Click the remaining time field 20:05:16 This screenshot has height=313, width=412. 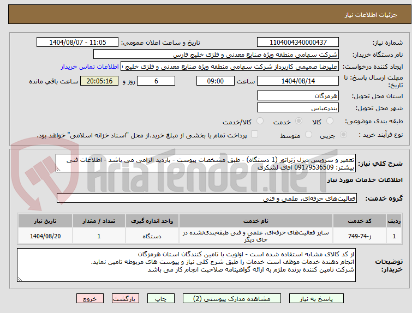99,81
